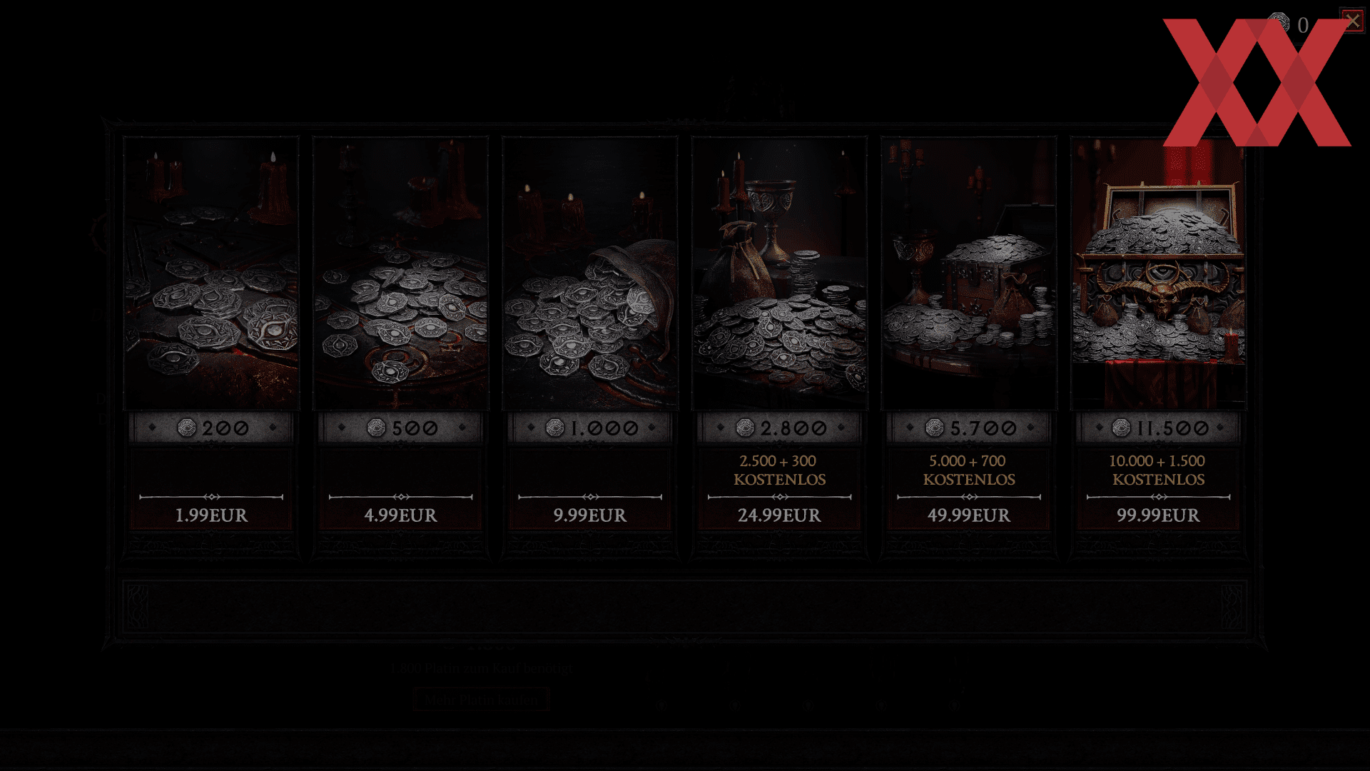Select the 11.500 Platinum treasure chest artwork
The height and width of the screenshot is (771, 1370).
1158,273
